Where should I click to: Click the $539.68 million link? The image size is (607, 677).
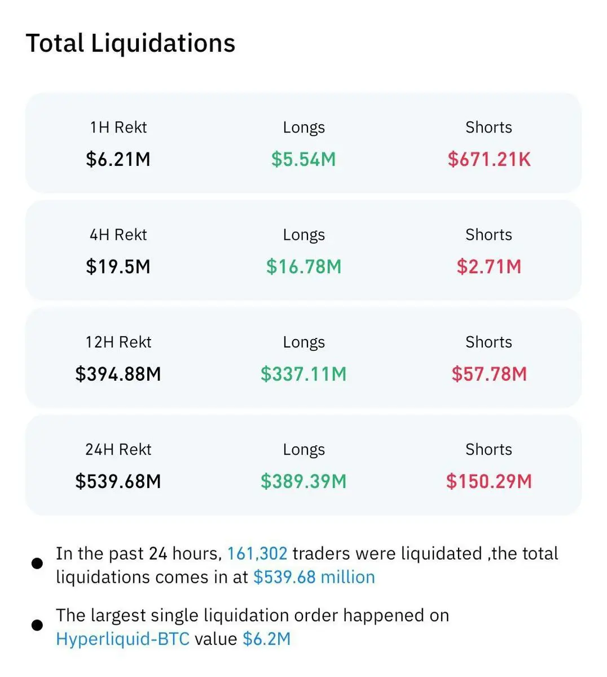point(314,577)
